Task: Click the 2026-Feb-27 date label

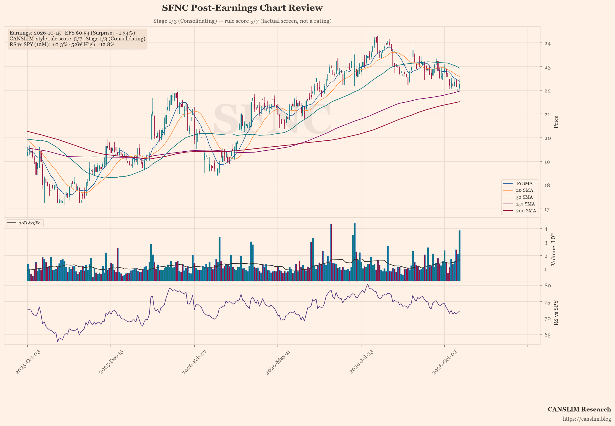Action: tap(194, 363)
